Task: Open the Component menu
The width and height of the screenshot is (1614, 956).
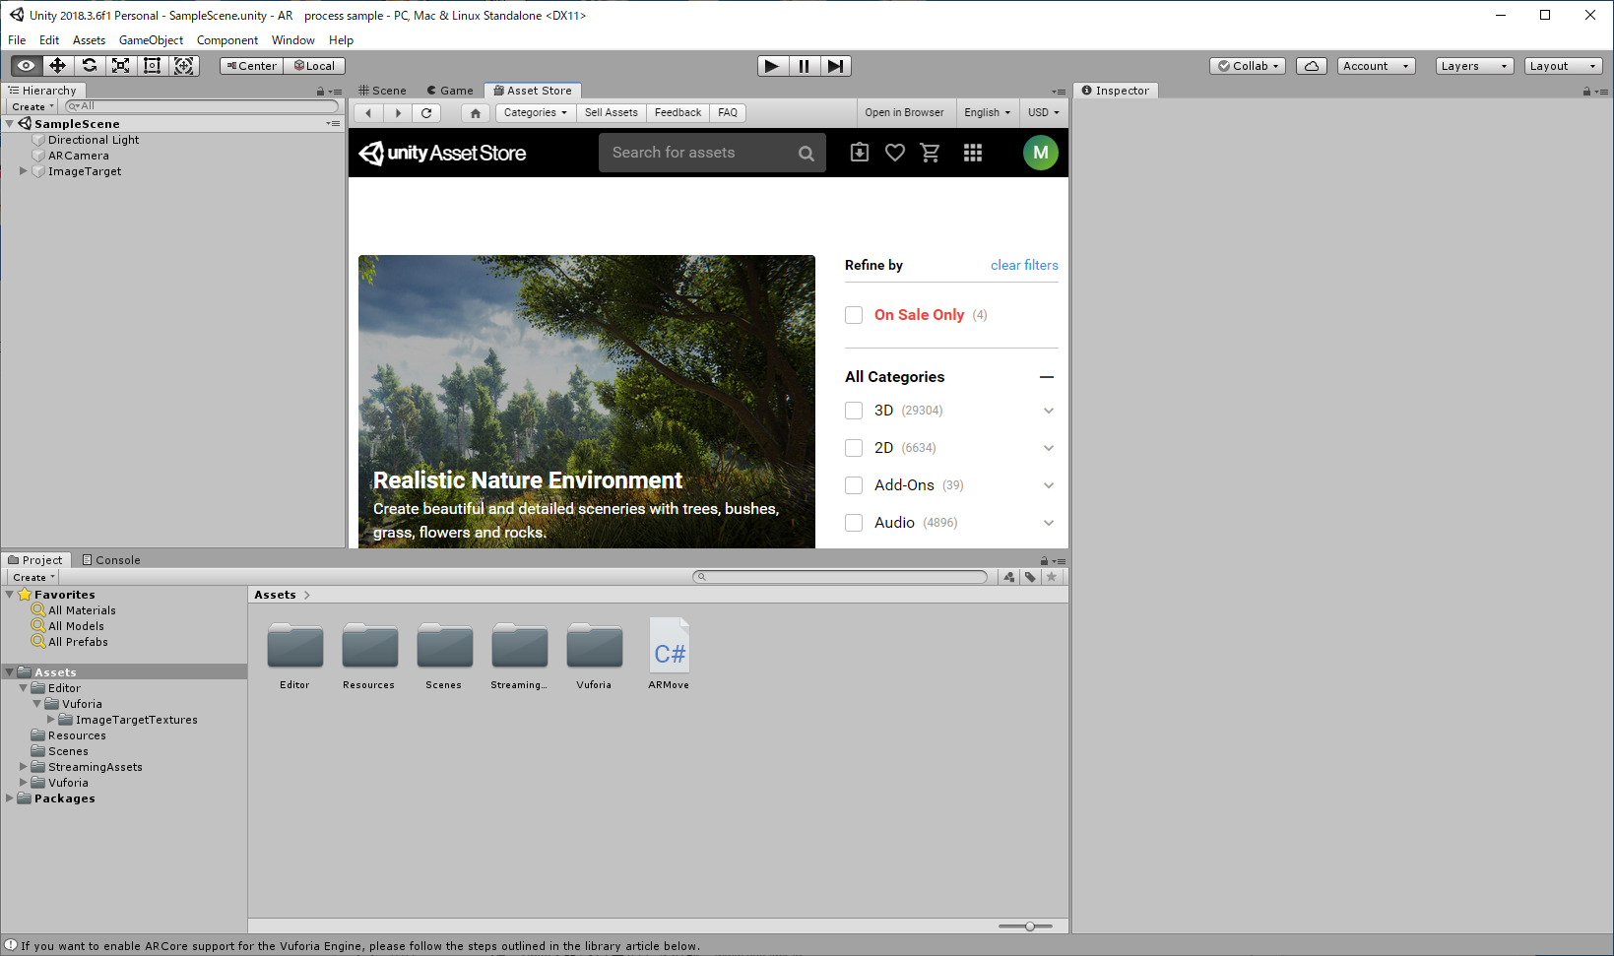Action: [x=227, y=40]
